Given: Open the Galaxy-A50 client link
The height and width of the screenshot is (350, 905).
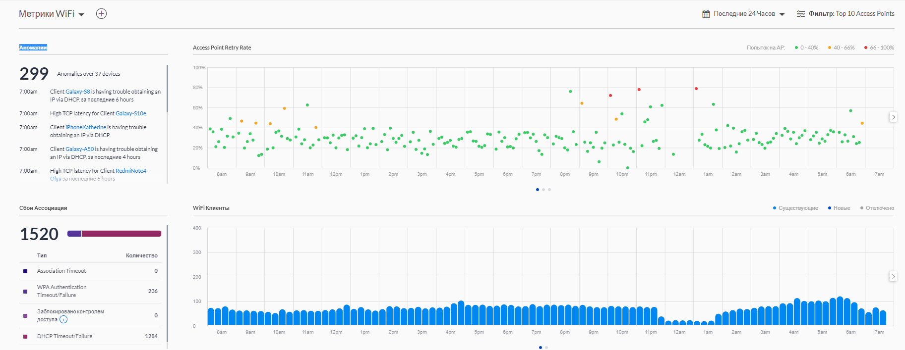Looking at the screenshot, I should point(79,149).
